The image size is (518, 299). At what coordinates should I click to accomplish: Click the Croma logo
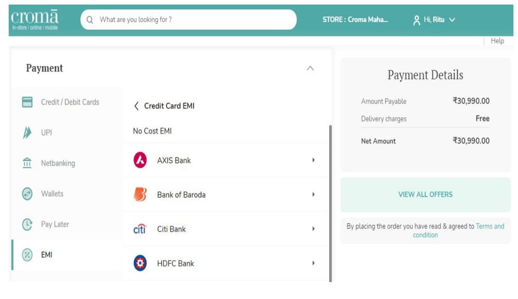pyautogui.click(x=35, y=20)
